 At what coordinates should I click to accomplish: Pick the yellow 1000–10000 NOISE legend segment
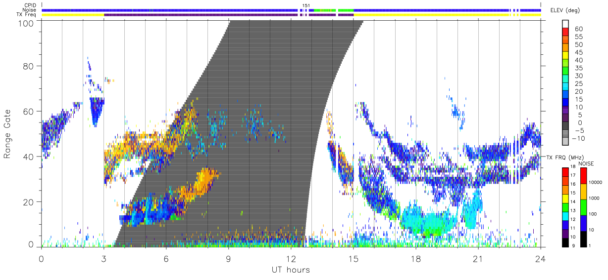point(583,191)
